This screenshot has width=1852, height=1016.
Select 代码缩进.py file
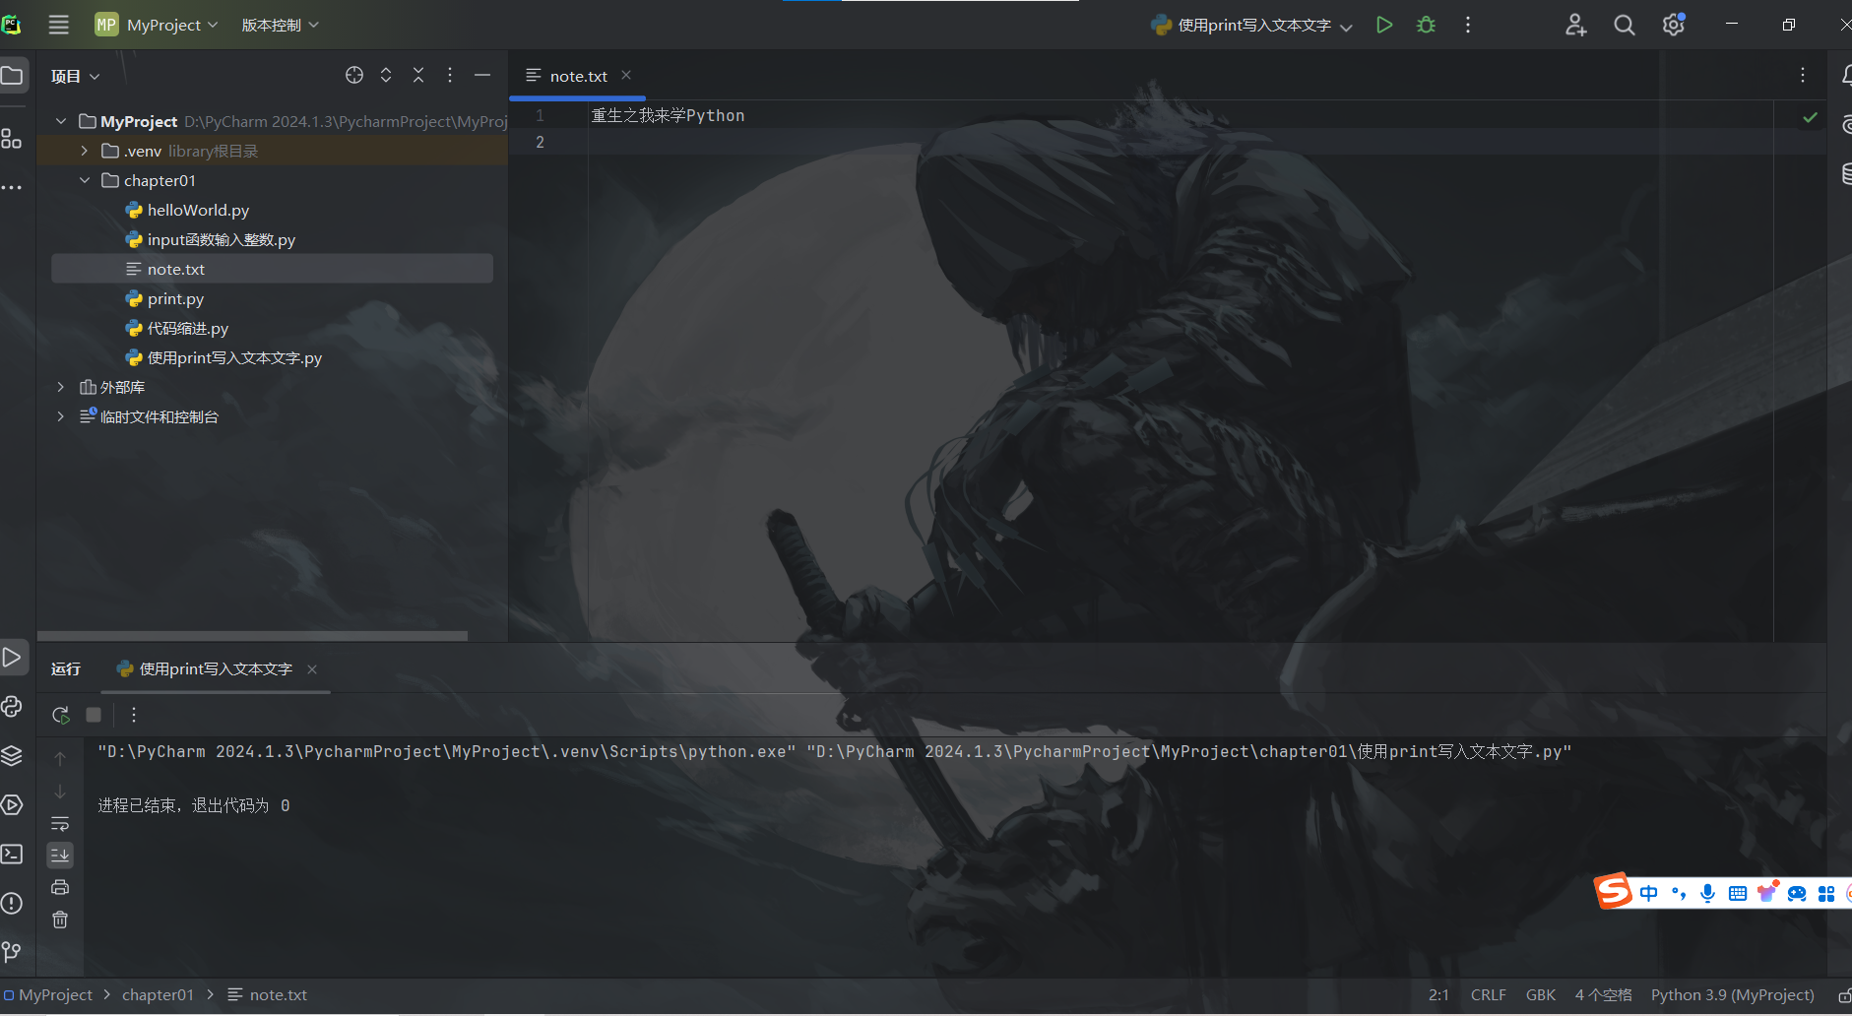click(187, 328)
